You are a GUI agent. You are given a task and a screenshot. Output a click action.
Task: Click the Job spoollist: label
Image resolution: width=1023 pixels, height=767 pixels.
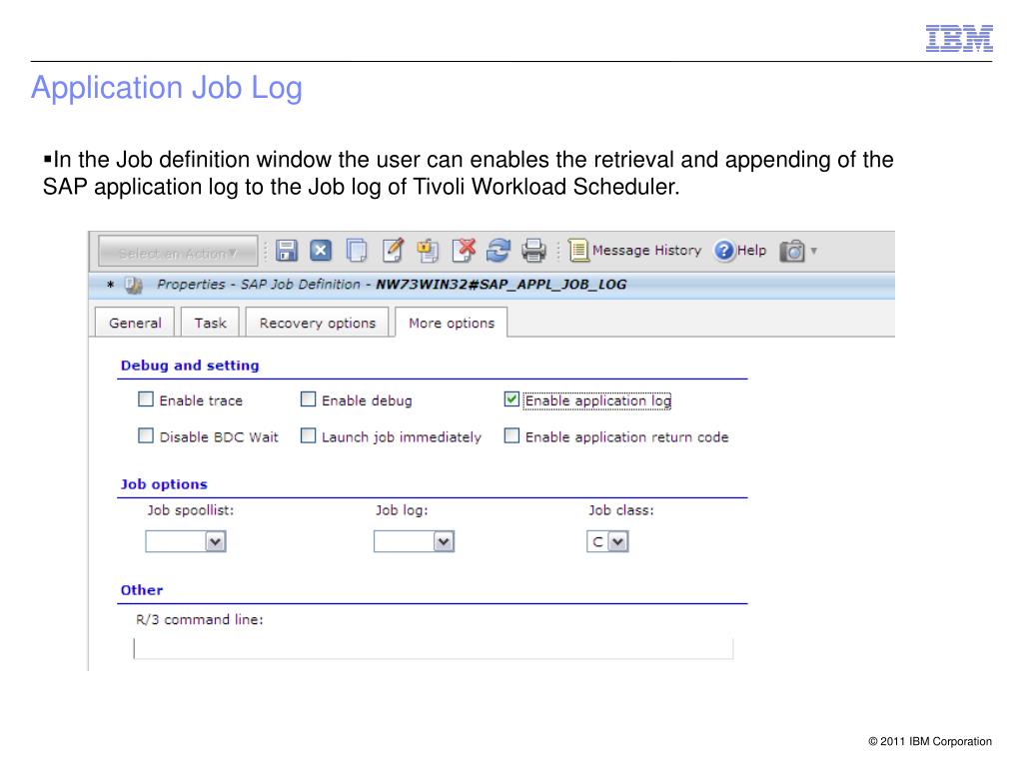[x=191, y=510]
